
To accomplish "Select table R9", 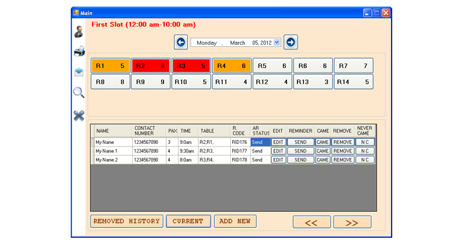I will pyautogui.click(x=151, y=82).
